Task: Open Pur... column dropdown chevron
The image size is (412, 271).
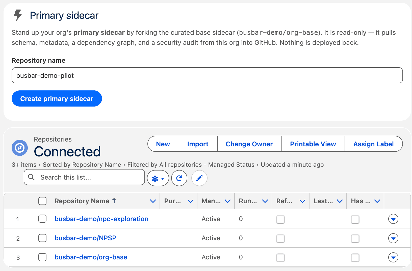Action: point(190,201)
